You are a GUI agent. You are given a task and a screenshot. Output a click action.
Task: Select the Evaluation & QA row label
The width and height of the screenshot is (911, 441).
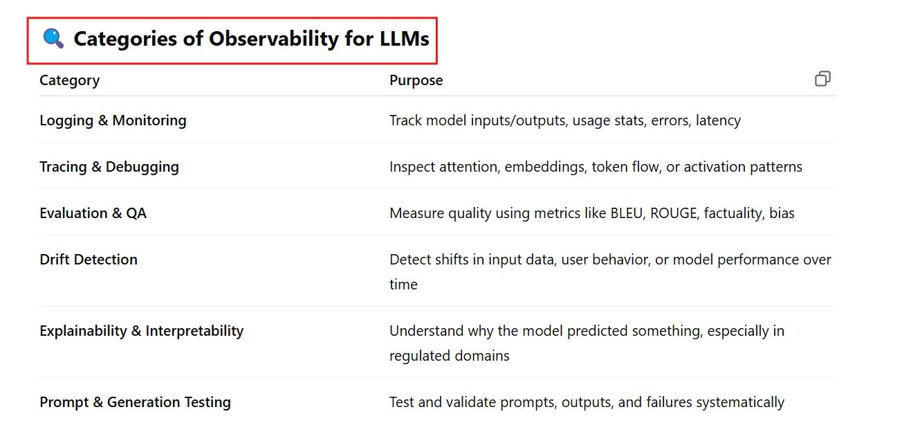(x=93, y=213)
